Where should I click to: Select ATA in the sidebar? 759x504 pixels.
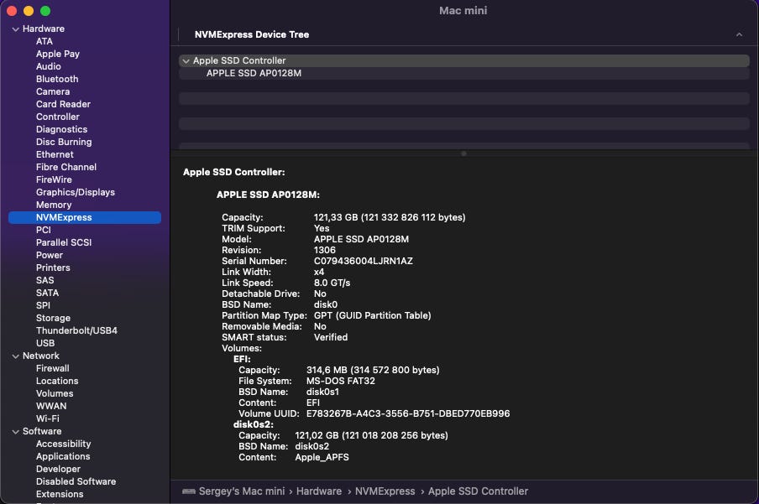tap(44, 42)
